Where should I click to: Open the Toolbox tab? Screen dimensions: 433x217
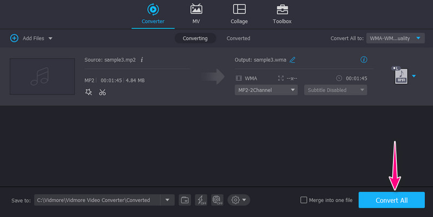point(282,14)
